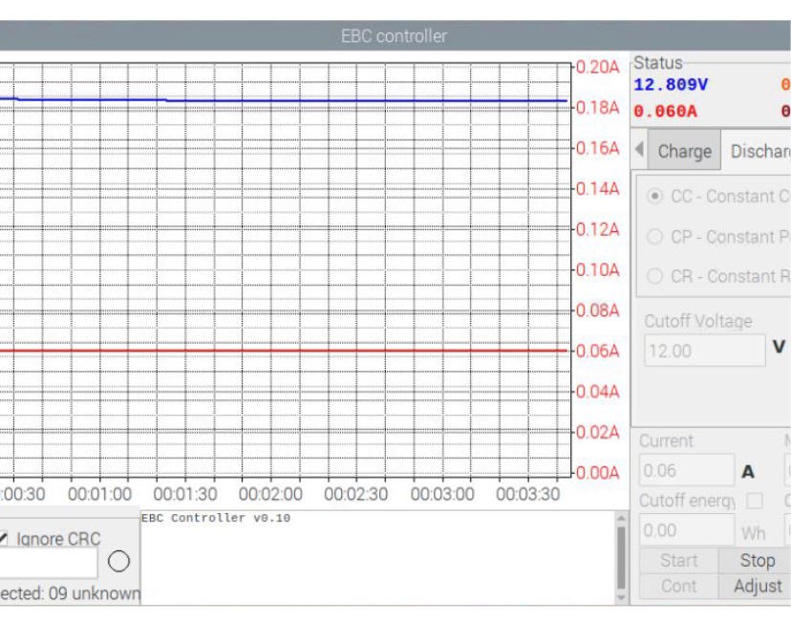Image resolution: width=791 pixels, height=622 pixels.
Task: Click the 00:01:30 time axis label
Action: click(185, 494)
